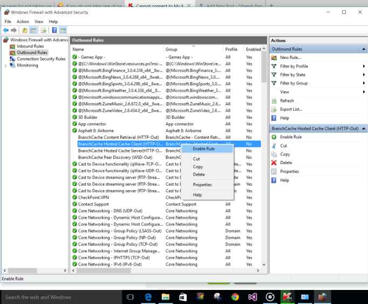
Task: Click the Back arrow toolbar icon
Action: (x=6, y=30)
